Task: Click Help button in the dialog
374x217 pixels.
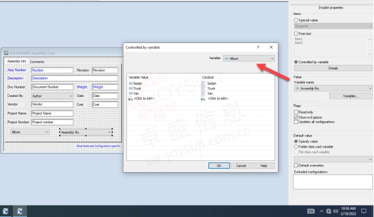Action: coord(264,166)
